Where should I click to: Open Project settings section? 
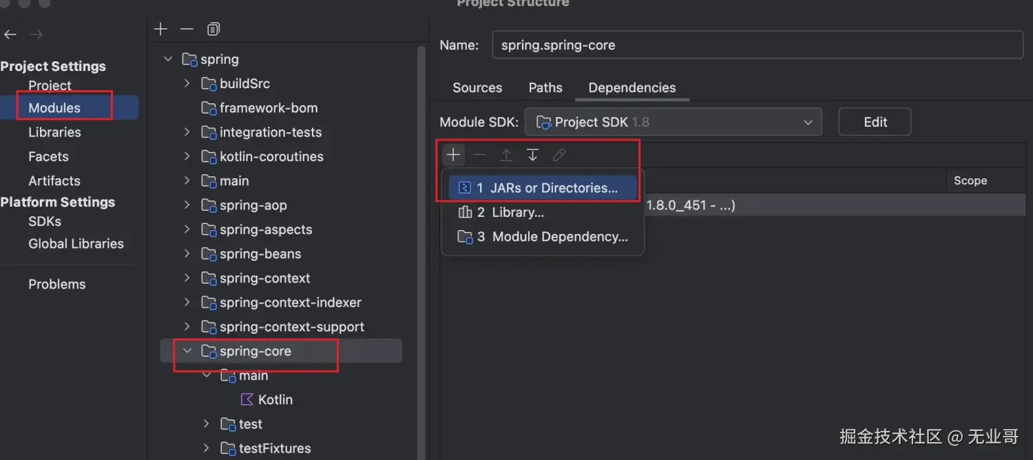(50, 85)
